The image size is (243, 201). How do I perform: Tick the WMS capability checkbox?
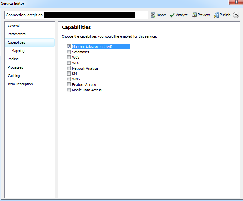click(x=69, y=79)
